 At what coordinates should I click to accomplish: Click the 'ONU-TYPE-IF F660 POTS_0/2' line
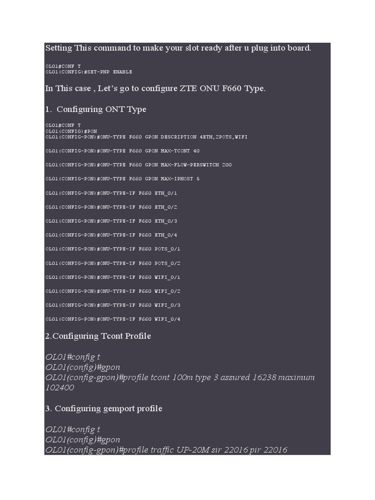pos(113,263)
